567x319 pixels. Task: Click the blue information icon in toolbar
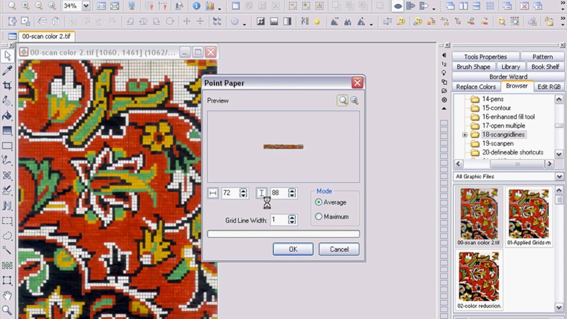(x=196, y=6)
